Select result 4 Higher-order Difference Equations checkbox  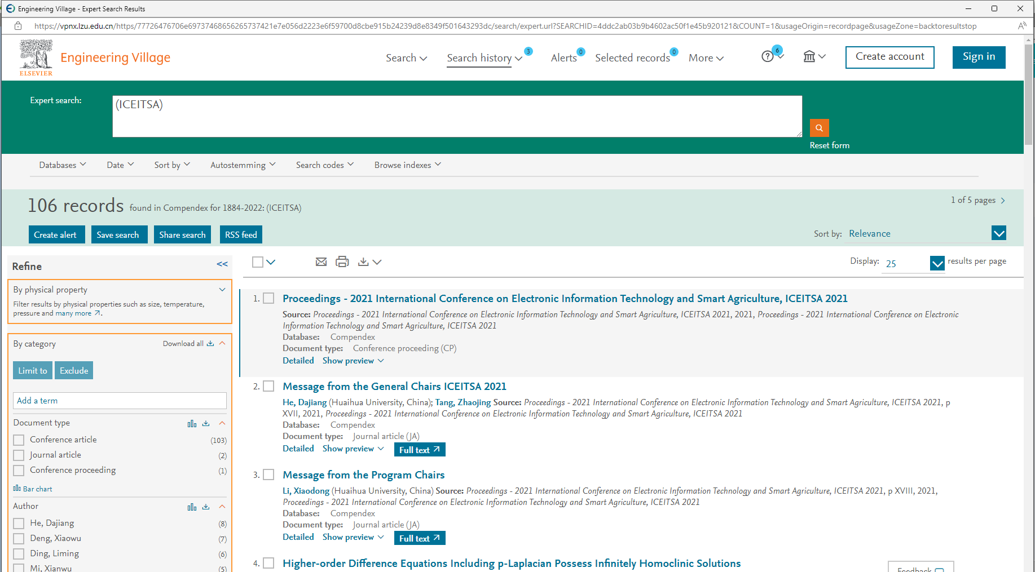269,563
